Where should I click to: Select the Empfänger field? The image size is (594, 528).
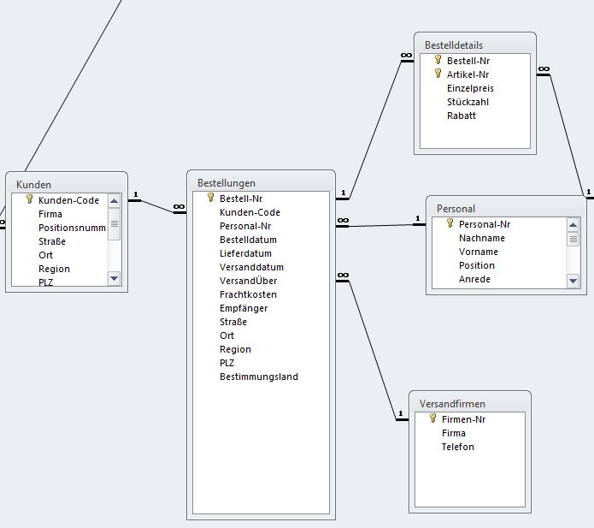coord(244,308)
